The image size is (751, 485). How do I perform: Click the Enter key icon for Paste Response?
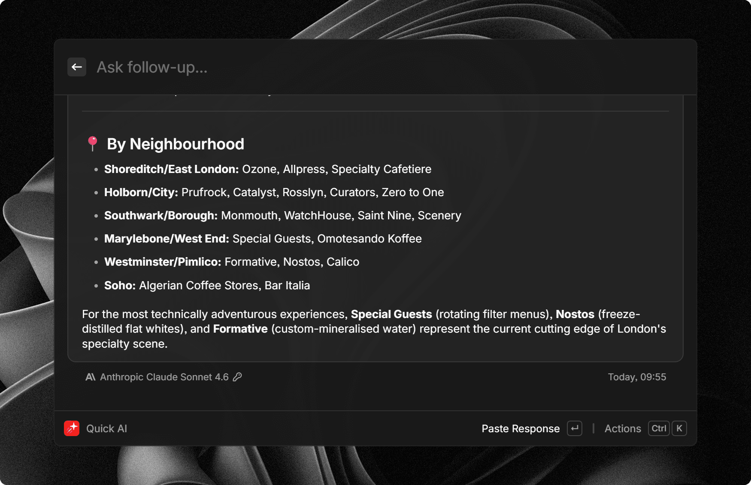575,428
